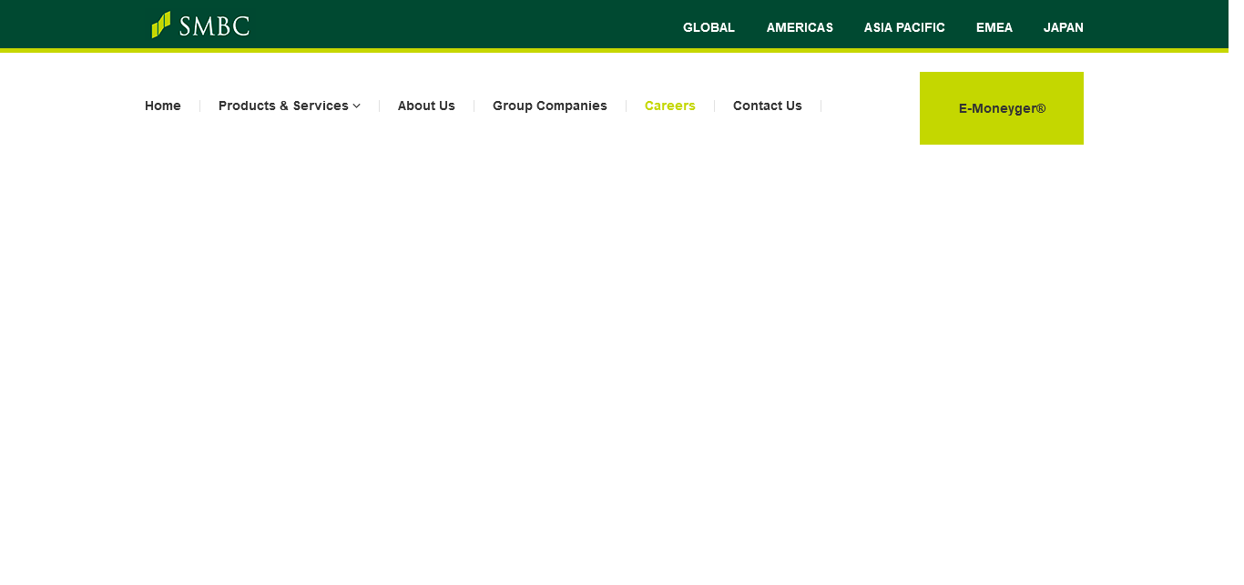This screenshot has width=1244, height=585.
Task: Click the registered trademark symbol on E-Moneyger
Action: click(1041, 108)
